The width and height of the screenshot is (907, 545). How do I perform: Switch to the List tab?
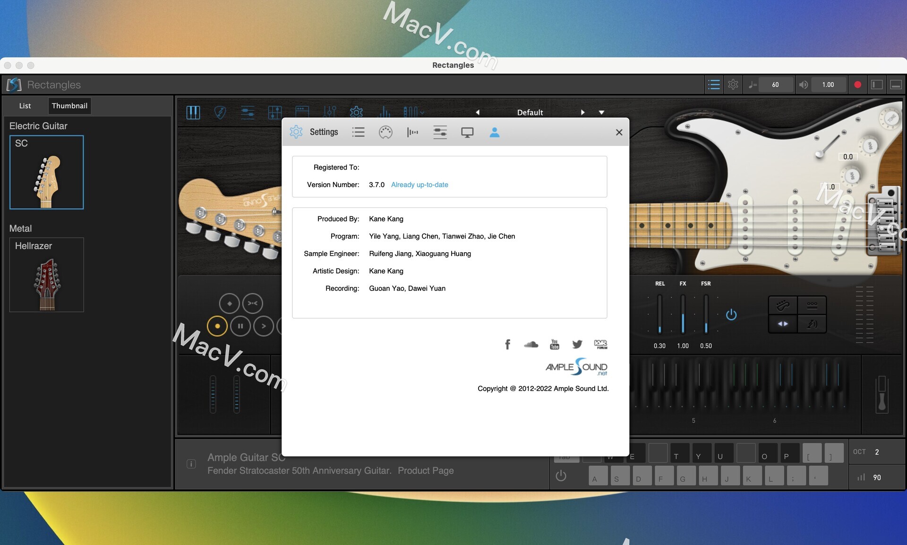[x=25, y=105]
